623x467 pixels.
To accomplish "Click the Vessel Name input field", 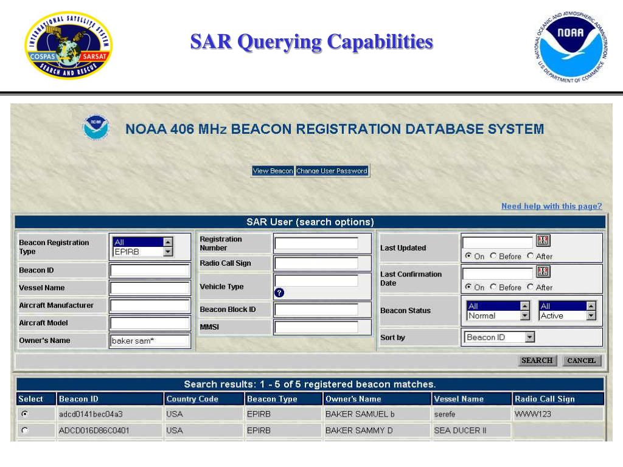I will coord(150,288).
